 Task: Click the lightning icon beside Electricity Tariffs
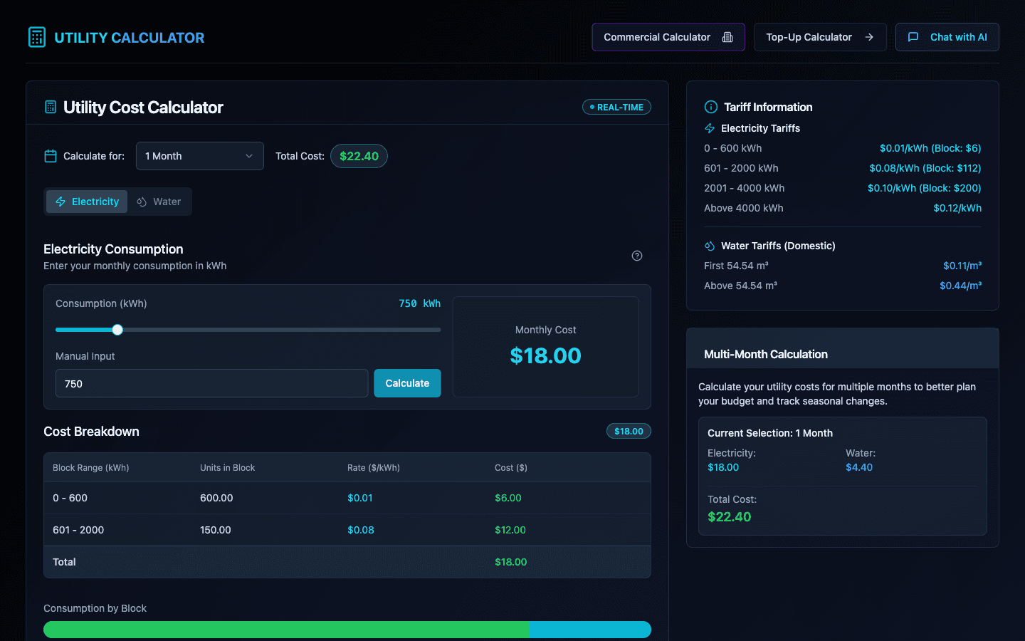(710, 128)
